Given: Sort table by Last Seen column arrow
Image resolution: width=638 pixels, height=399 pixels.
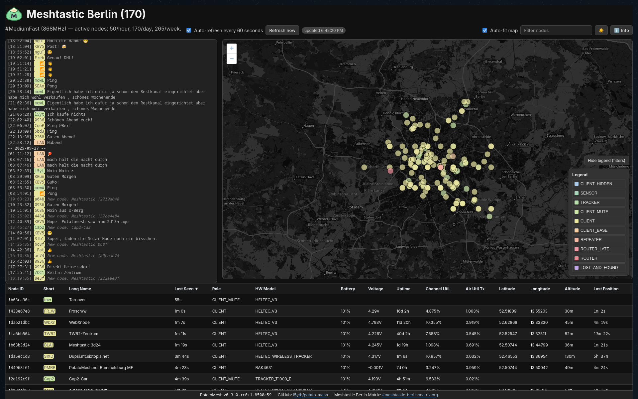Looking at the screenshot, I should tap(196, 289).
